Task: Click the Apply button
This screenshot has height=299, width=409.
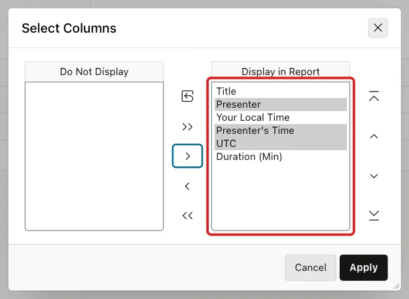Action: coord(364,268)
